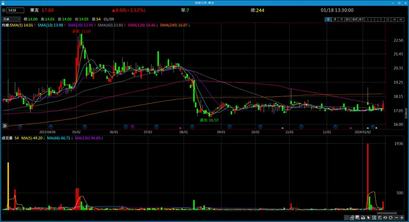Click the 22.50 price axis label

pos(398,40)
